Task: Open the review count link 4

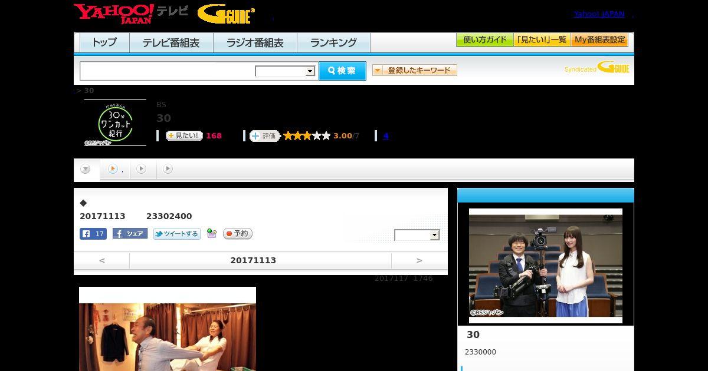Action: (x=386, y=136)
